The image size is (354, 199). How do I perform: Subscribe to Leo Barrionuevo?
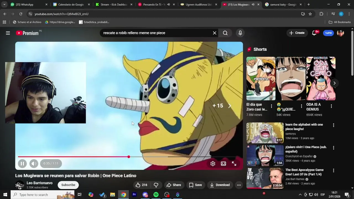coord(68,185)
